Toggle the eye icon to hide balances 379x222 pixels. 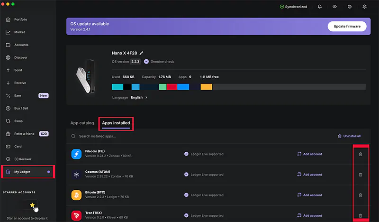pyautogui.click(x=334, y=7)
